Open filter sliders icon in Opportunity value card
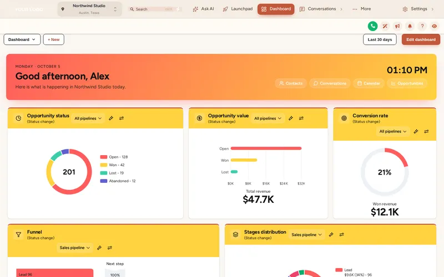The width and height of the screenshot is (444, 277). click(x=301, y=118)
